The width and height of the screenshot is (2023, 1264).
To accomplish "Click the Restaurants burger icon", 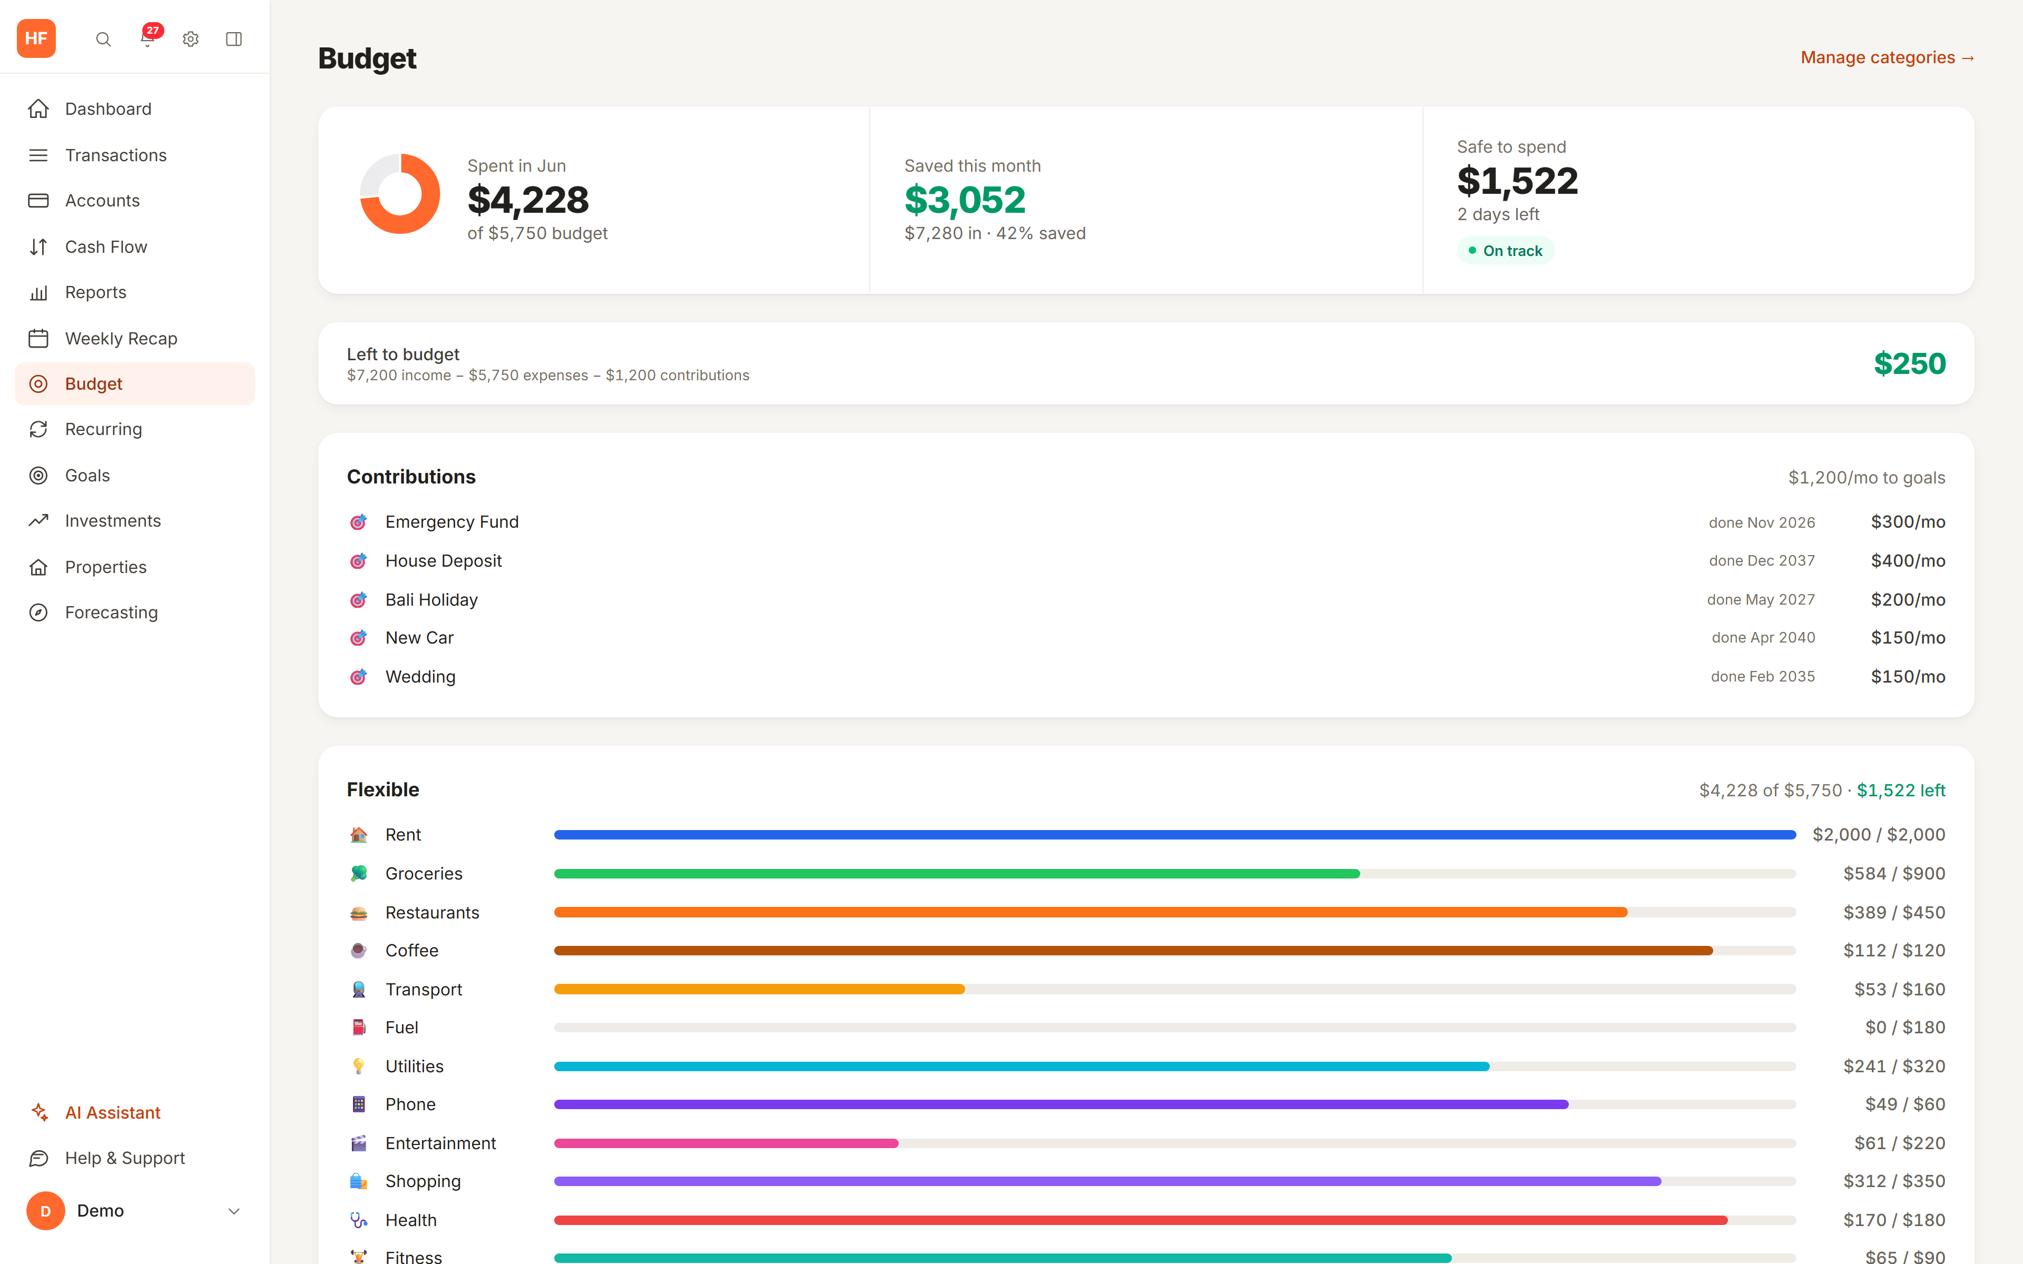I will point(359,913).
